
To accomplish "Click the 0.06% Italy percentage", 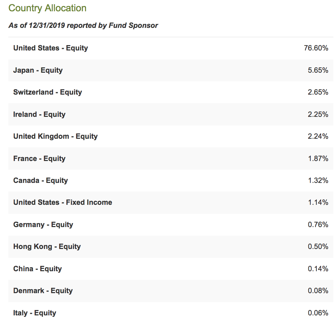I will (x=318, y=313).
